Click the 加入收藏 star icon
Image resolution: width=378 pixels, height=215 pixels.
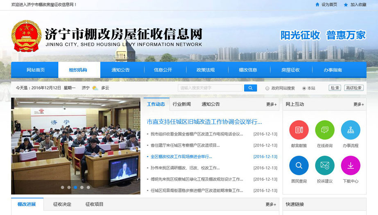(346, 5)
